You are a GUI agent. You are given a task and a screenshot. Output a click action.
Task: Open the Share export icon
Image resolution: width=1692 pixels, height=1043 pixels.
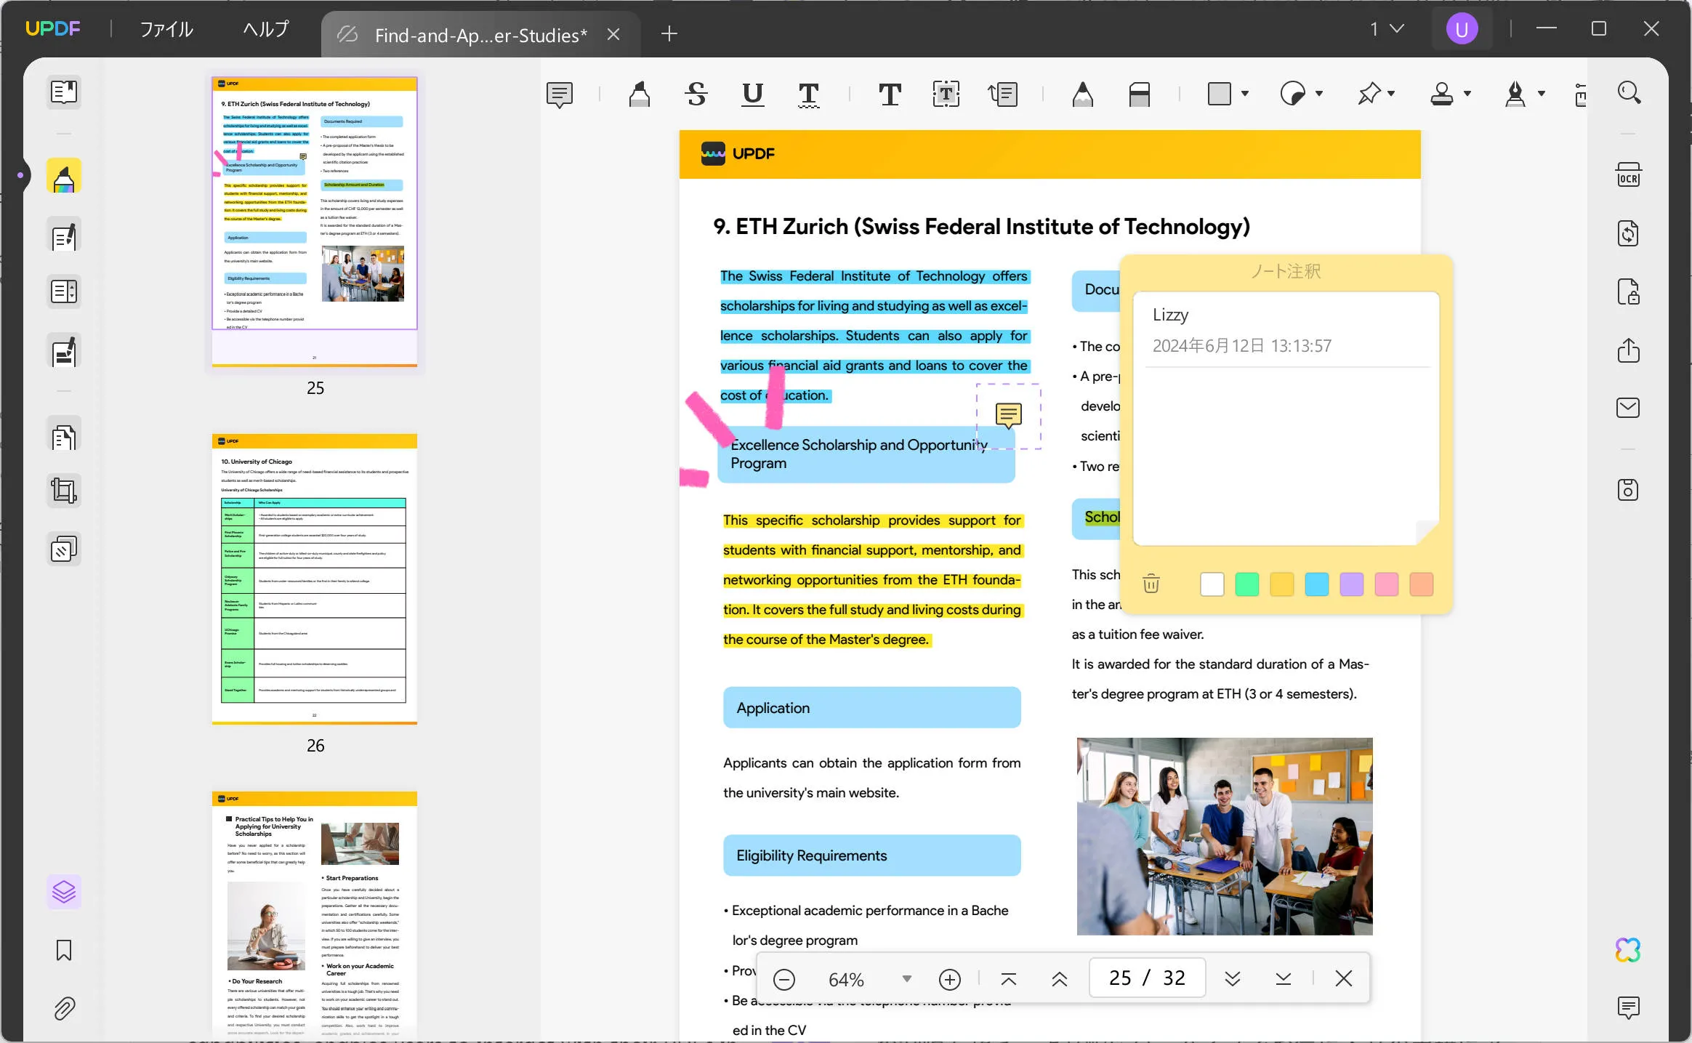(1628, 350)
